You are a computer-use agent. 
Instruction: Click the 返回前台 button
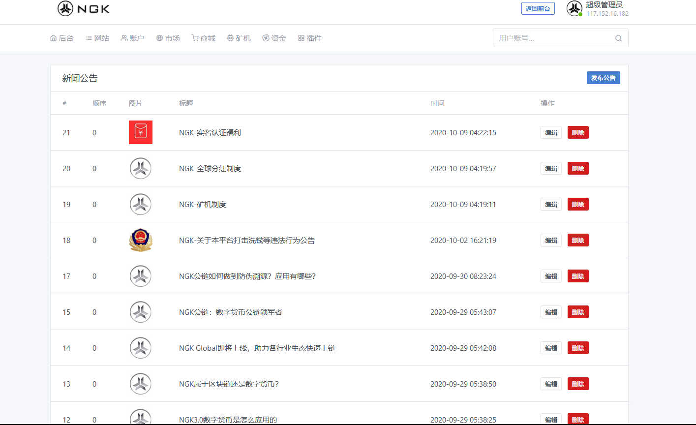tap(538, 8)
